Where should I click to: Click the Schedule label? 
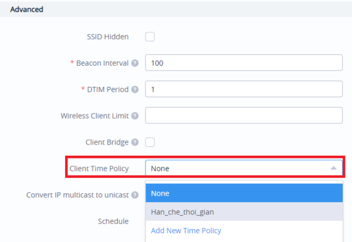pos(113,221)
